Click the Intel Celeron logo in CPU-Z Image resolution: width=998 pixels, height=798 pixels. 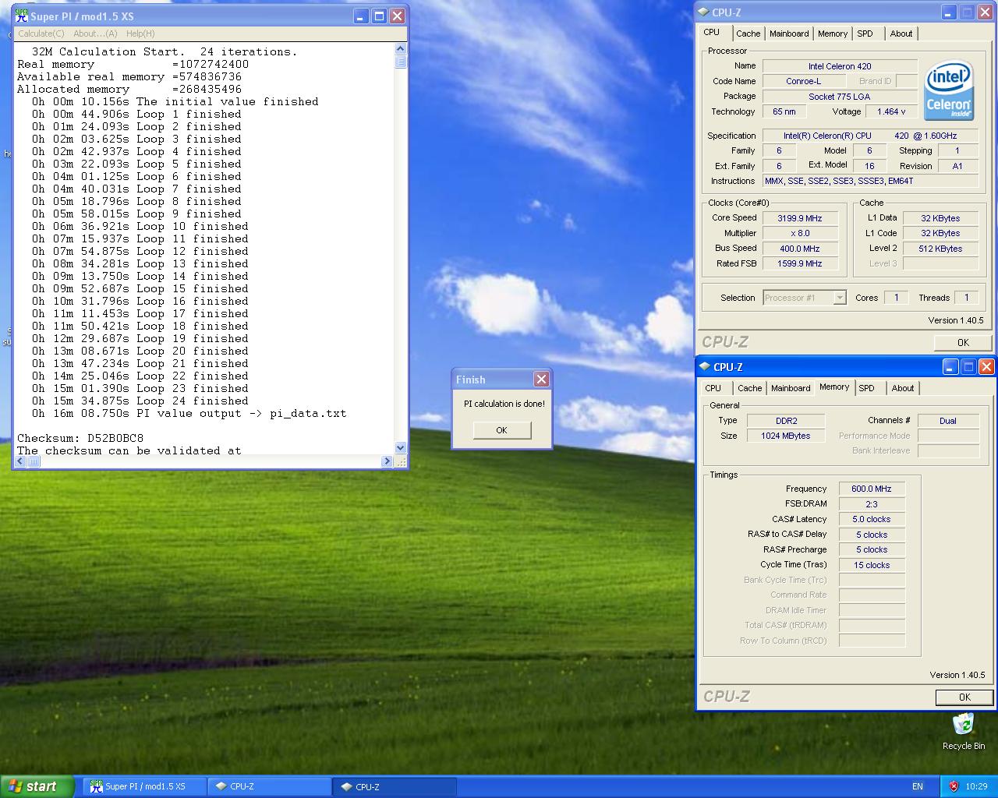(949, 91)
